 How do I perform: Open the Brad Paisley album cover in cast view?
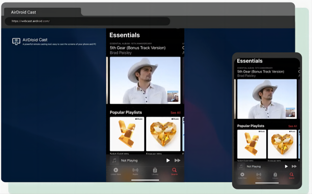point(145,80)
